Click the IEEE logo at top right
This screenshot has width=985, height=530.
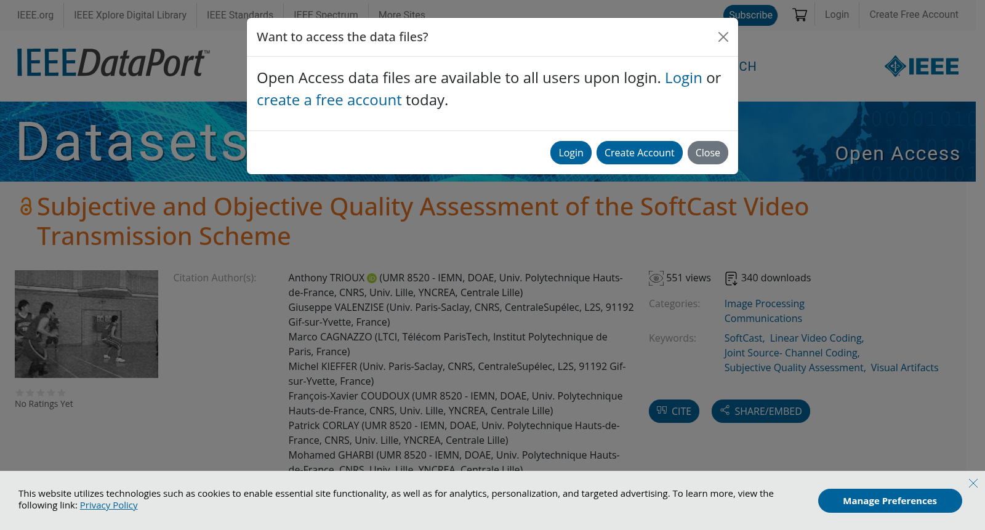point(922,66)
